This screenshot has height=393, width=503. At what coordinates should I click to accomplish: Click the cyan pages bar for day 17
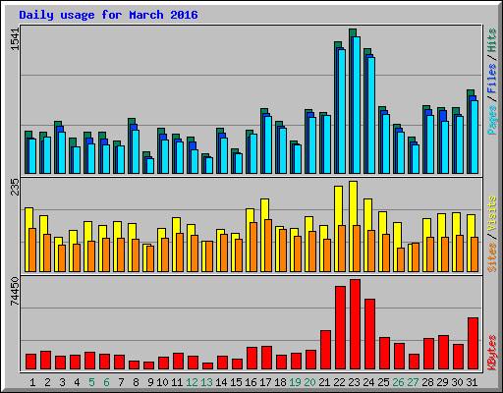[x=268, y=144]
